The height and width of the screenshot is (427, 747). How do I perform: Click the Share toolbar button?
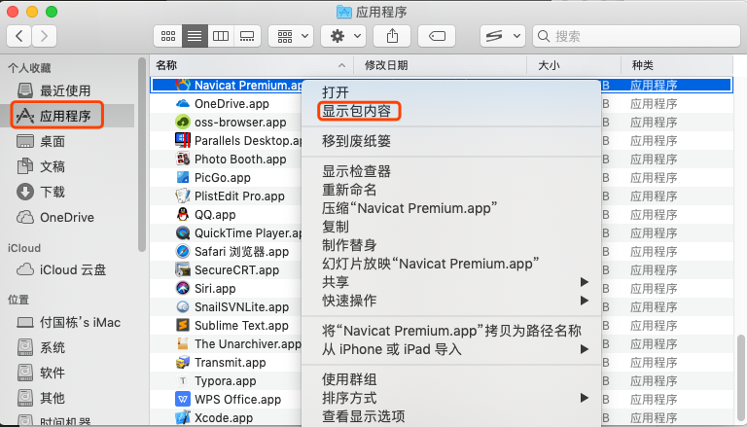392,36
